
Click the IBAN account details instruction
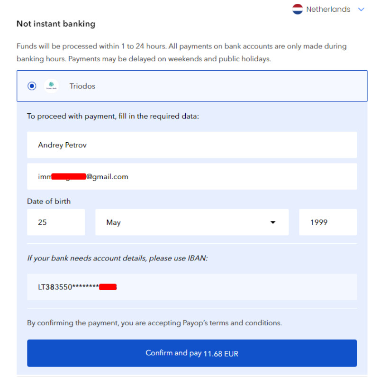(118, 258)
